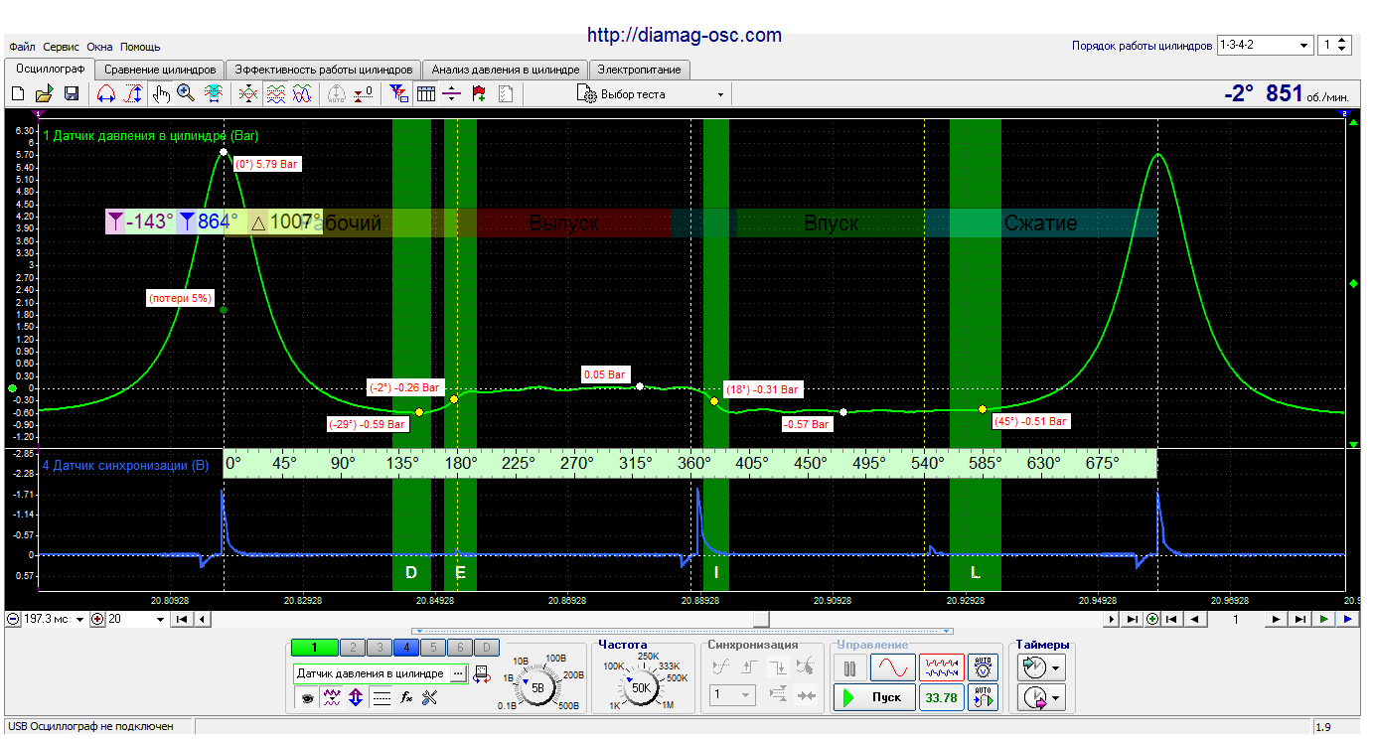Click the green play arrow in navigation bar
The height and width of the screenshot is (739, 1373).
1324,619
